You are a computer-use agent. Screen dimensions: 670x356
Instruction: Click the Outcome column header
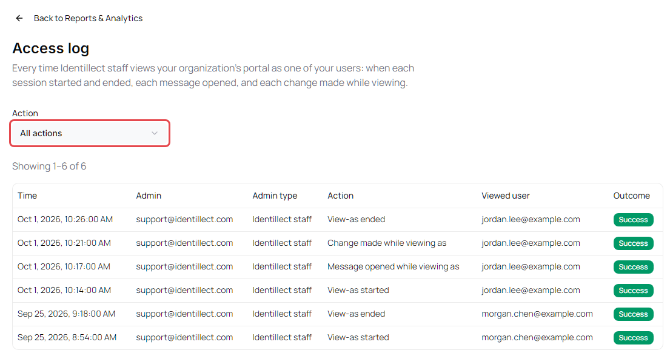tap(632, 196)
